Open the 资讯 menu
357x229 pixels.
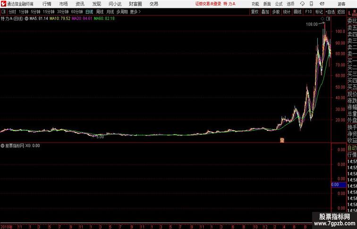pos(80,4)
